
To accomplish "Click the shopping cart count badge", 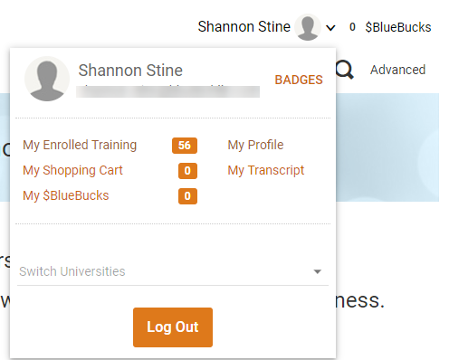I will tap(187, 171).
